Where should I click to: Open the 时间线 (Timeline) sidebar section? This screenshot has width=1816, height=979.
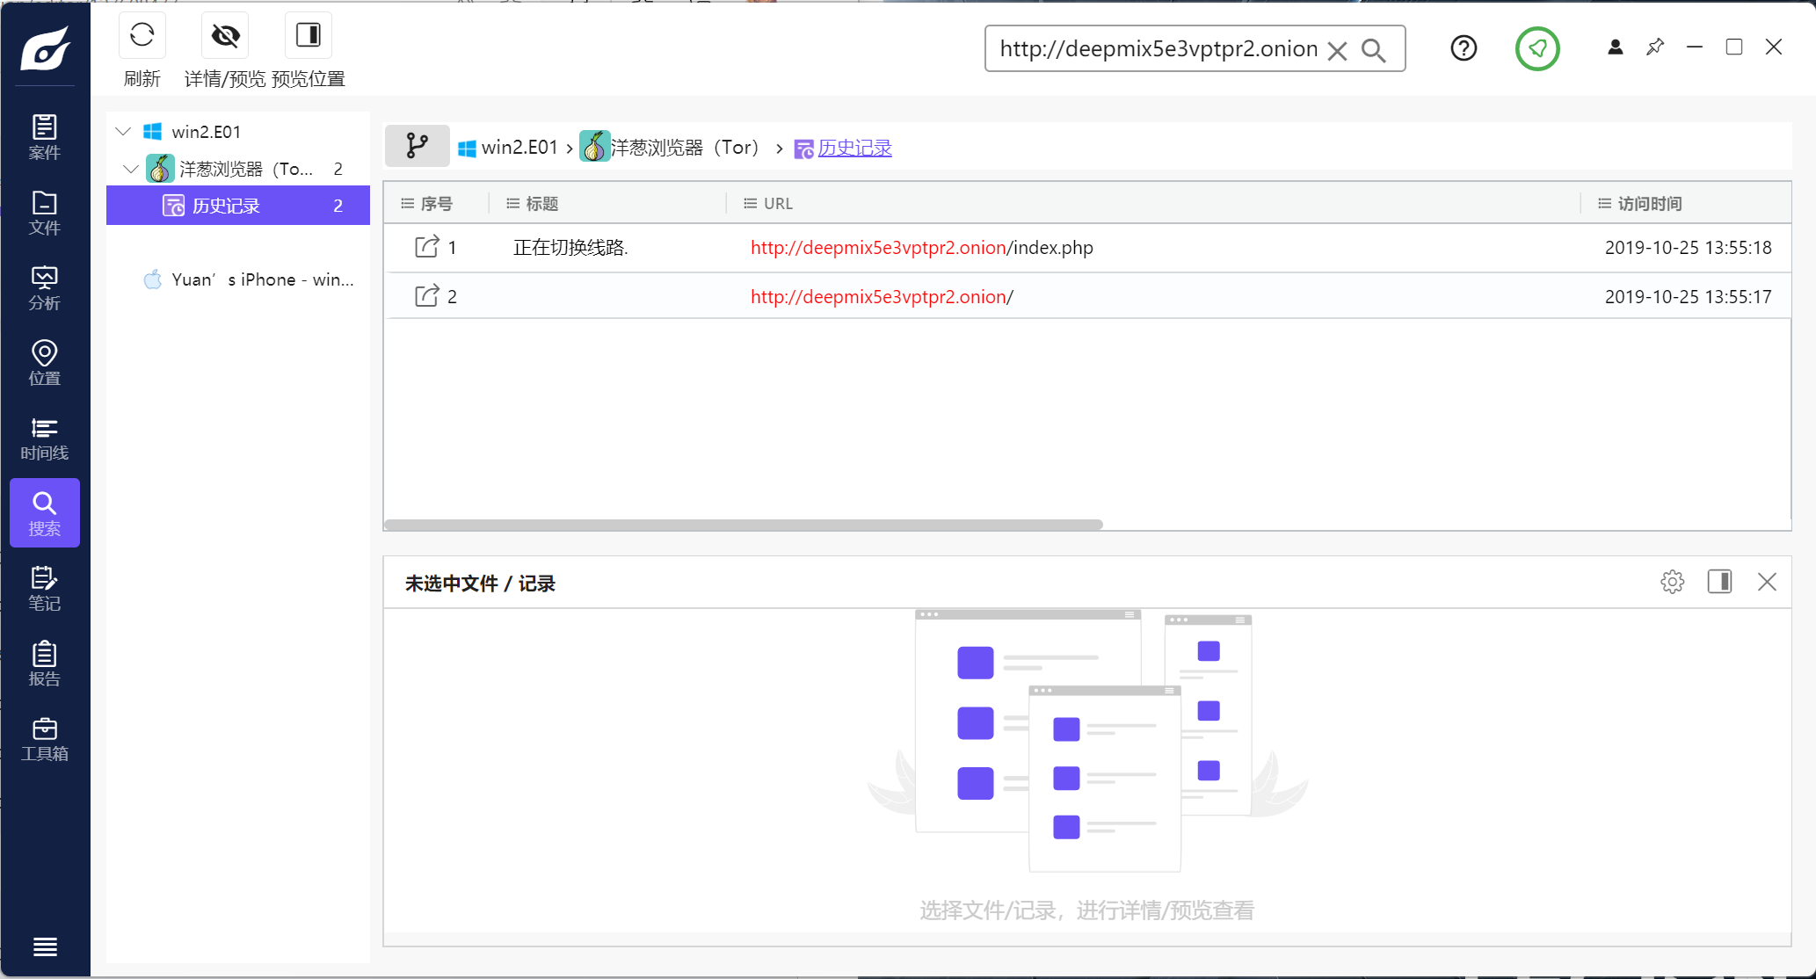44,438
